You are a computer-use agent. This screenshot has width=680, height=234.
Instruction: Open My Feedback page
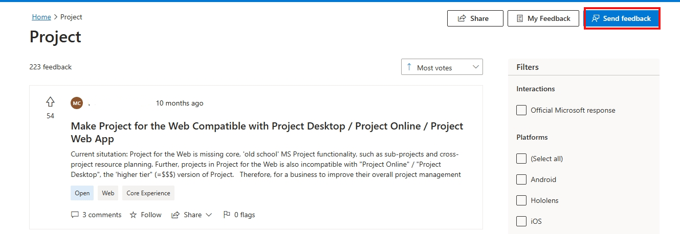coord(543,18)
